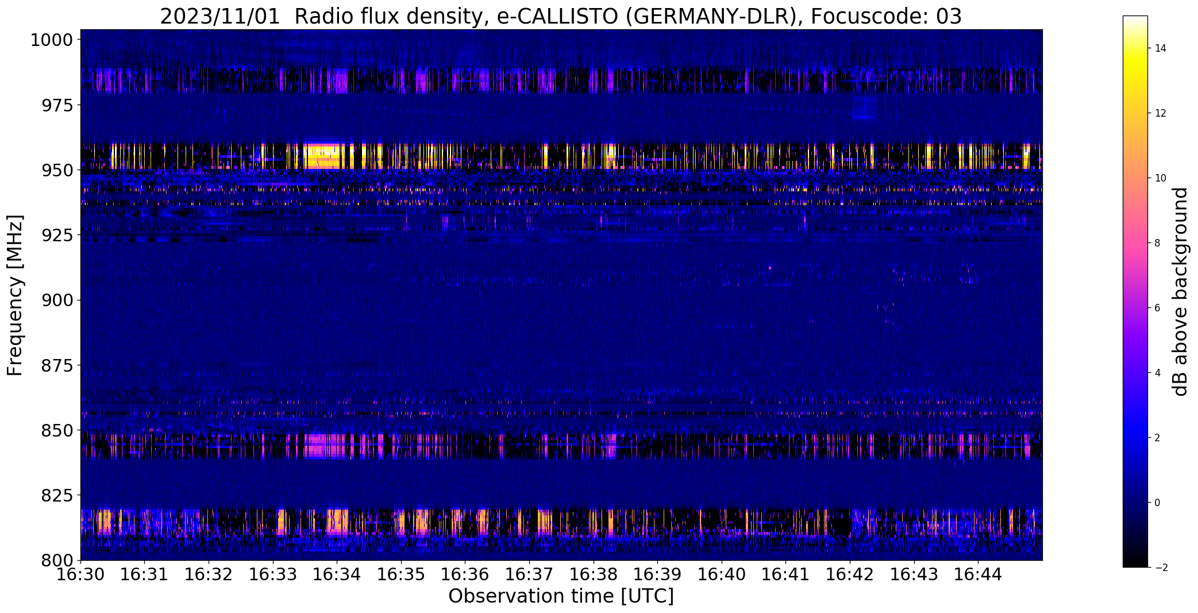Click the plot title mentioning e-CALLISTO (GERMANY-DLR)
The width and height of the screenshot is (1198, 613).
(561, 16)
